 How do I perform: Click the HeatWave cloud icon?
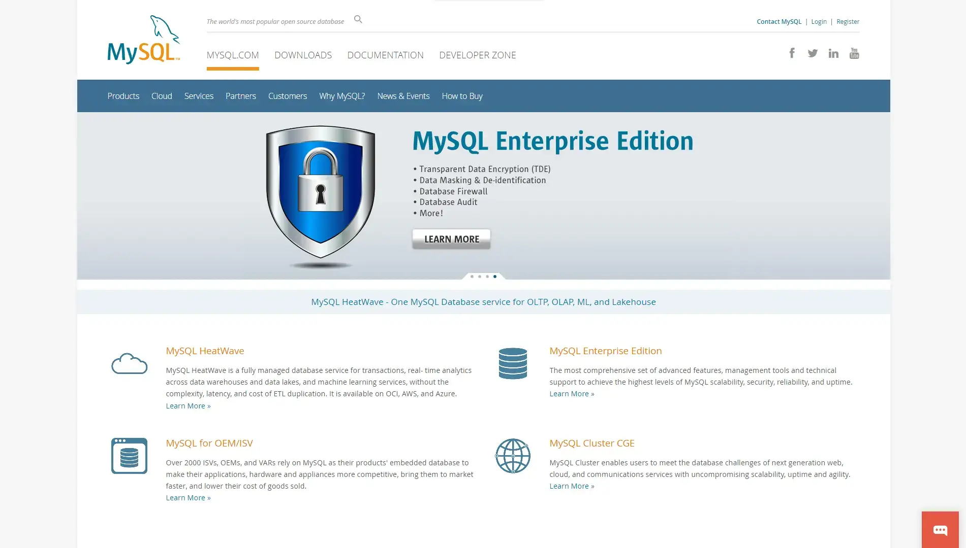[130, 363]
